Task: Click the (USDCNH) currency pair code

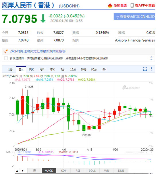Action: point(69,6)
